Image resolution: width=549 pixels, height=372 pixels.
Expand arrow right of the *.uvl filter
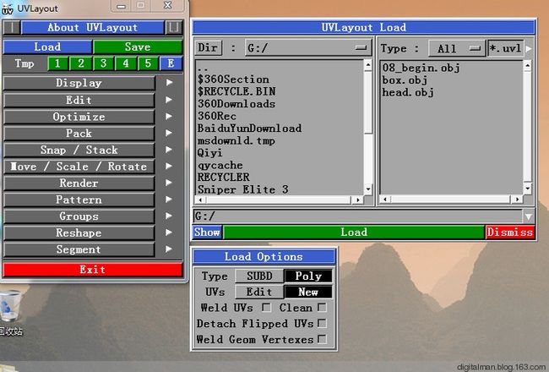(529, 48)
